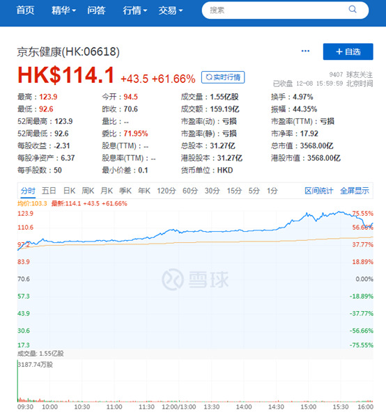Select the 15分 interval tab
The height and width of the screenshot is (419, 386).
(x=234, y=191)
